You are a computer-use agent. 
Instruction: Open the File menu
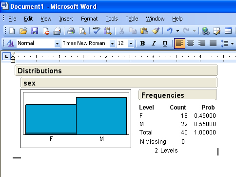tap(12, 19)
